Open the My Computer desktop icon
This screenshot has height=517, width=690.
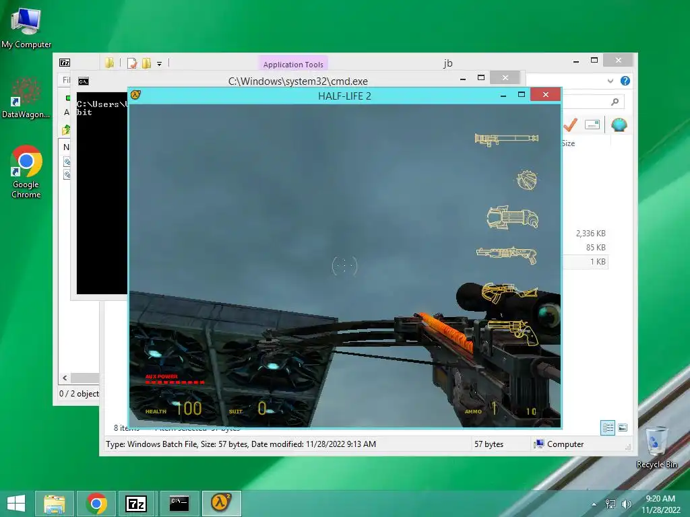26,27
